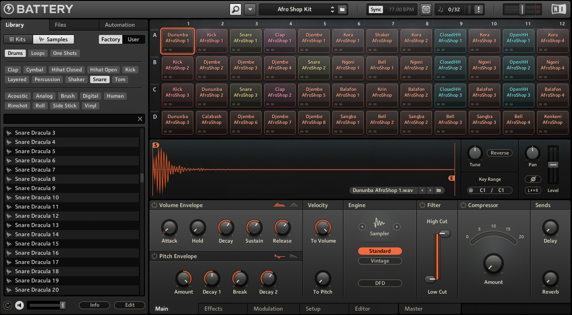
Task: Select the Kits view button
Action: click(x=18, y=39)
